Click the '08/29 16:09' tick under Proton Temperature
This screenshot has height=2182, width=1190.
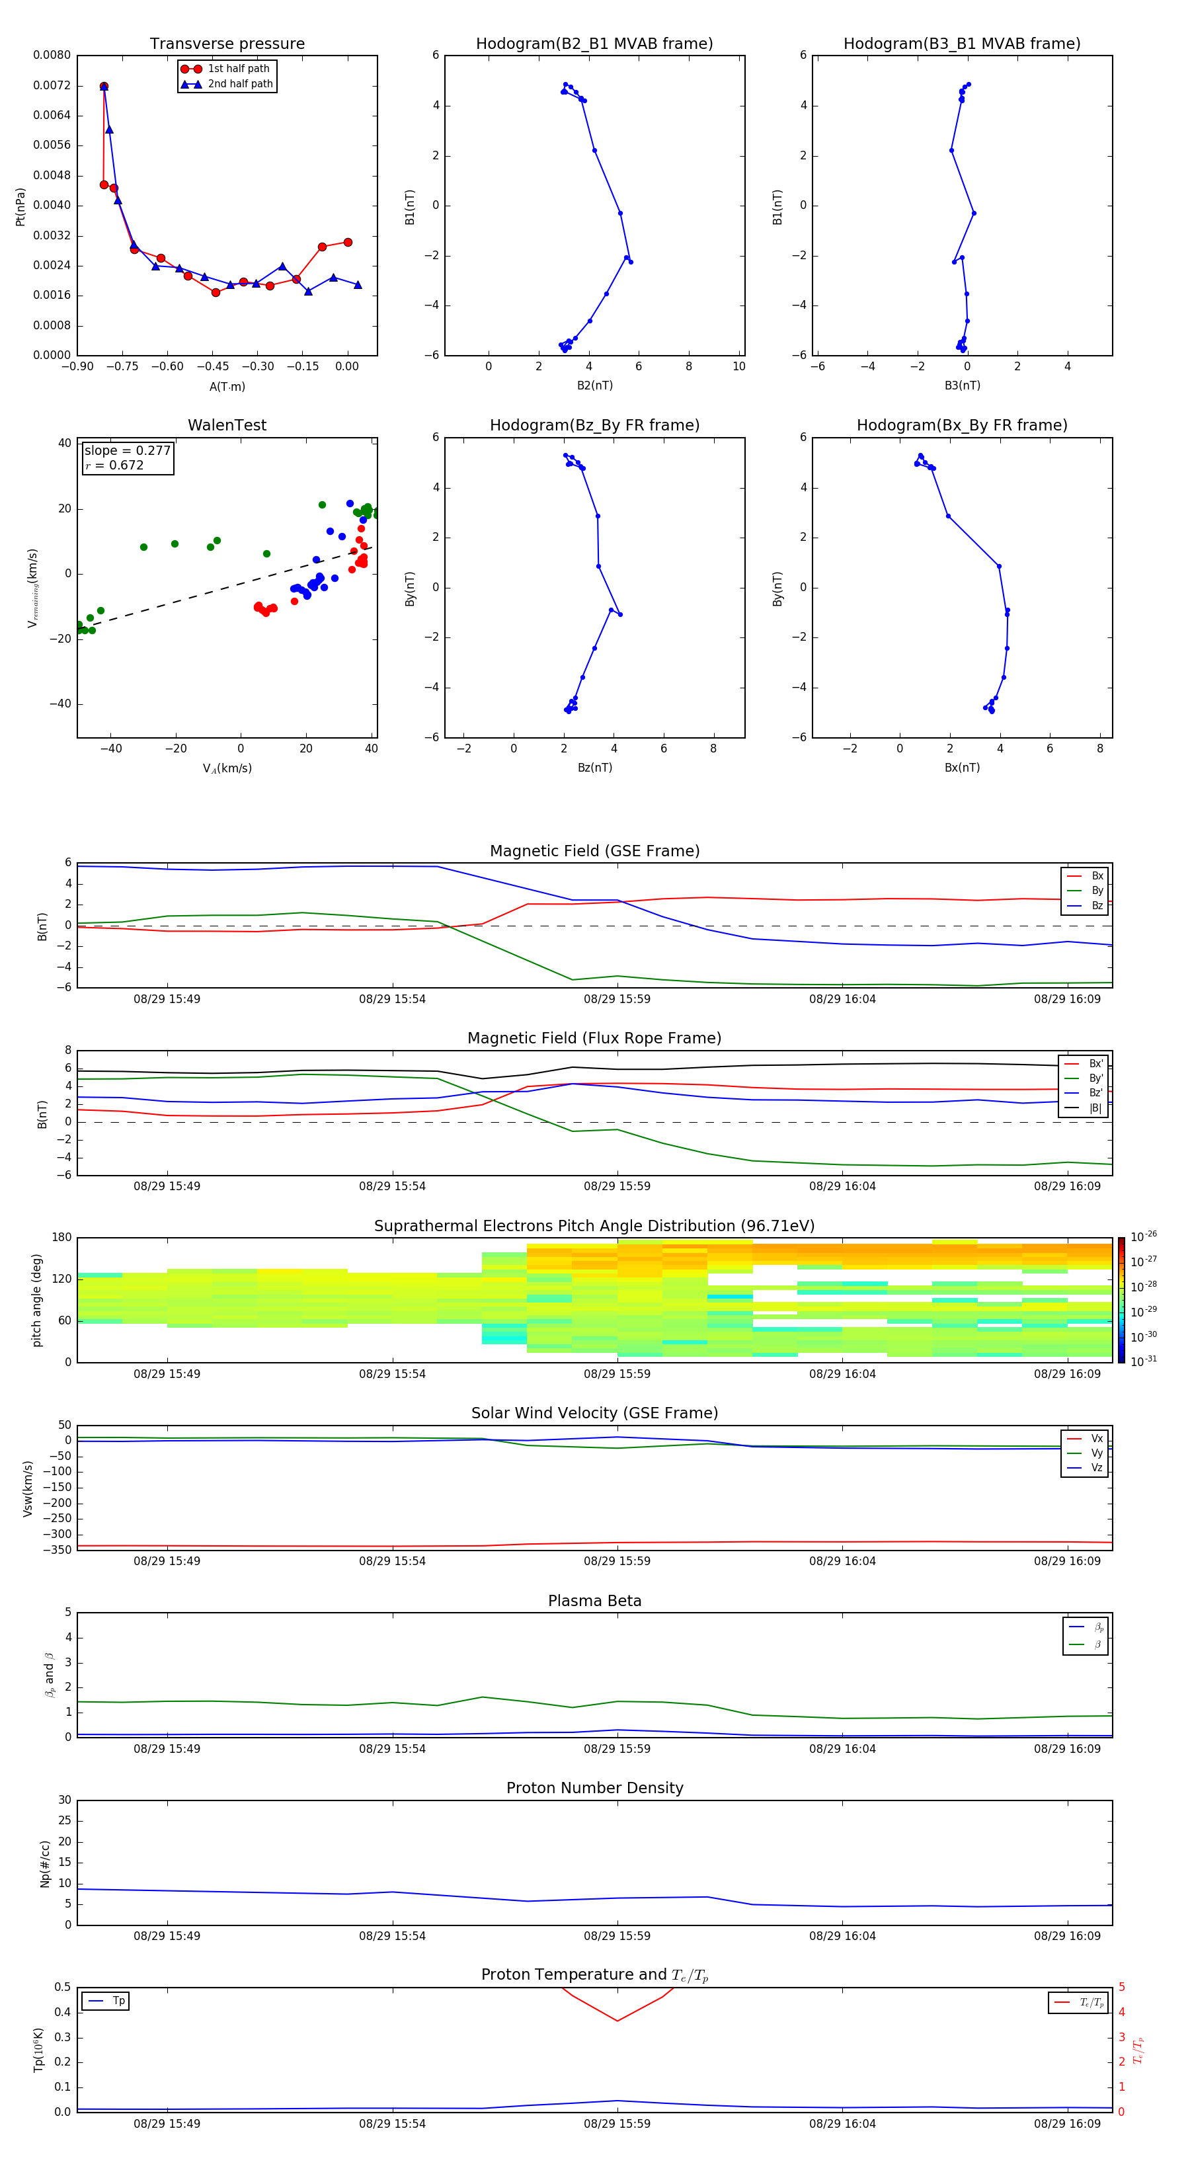point(1067,2124)
